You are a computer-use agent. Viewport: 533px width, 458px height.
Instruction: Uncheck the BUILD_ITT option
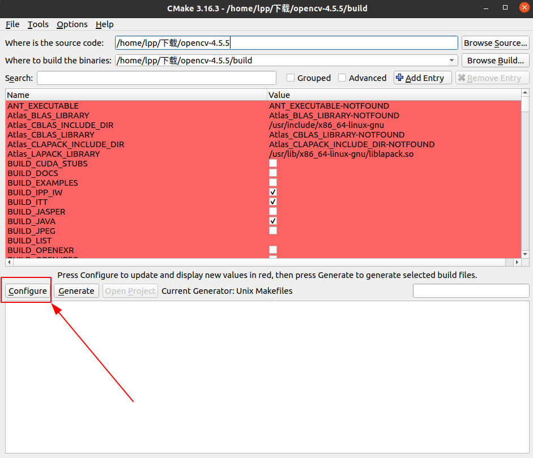click(x=273, y=202)
